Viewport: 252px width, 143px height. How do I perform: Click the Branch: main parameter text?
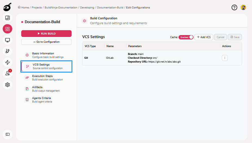(136, 54)
